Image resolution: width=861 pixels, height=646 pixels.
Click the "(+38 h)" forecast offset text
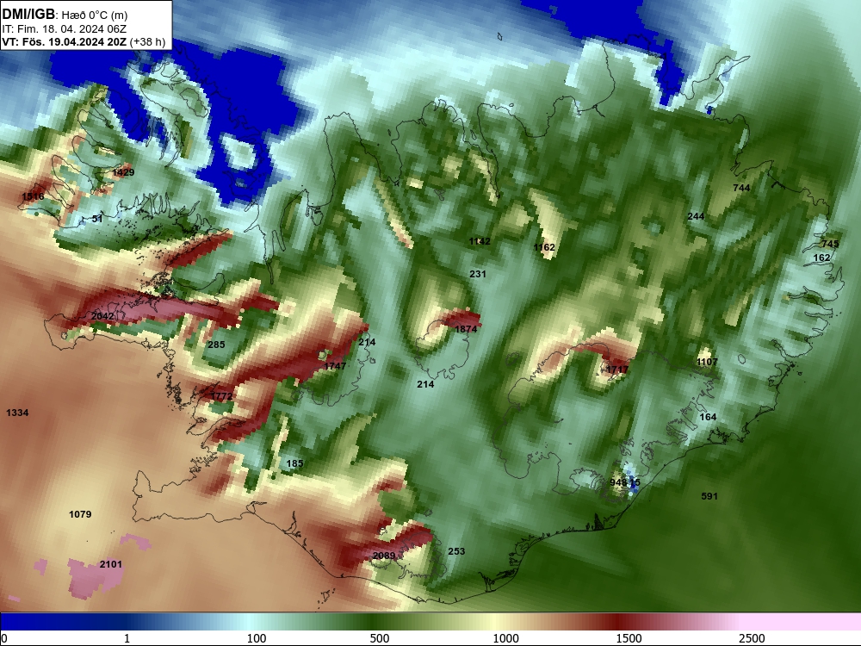click(148, 41)
